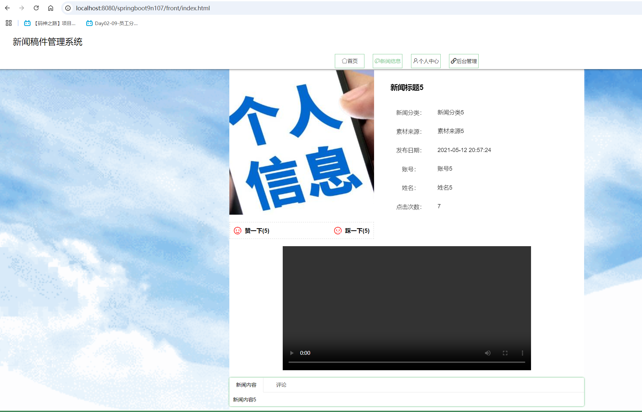The image size is (642, 412).
Task: Open 后台管理 backend management
Action: (x=463, y=61)
